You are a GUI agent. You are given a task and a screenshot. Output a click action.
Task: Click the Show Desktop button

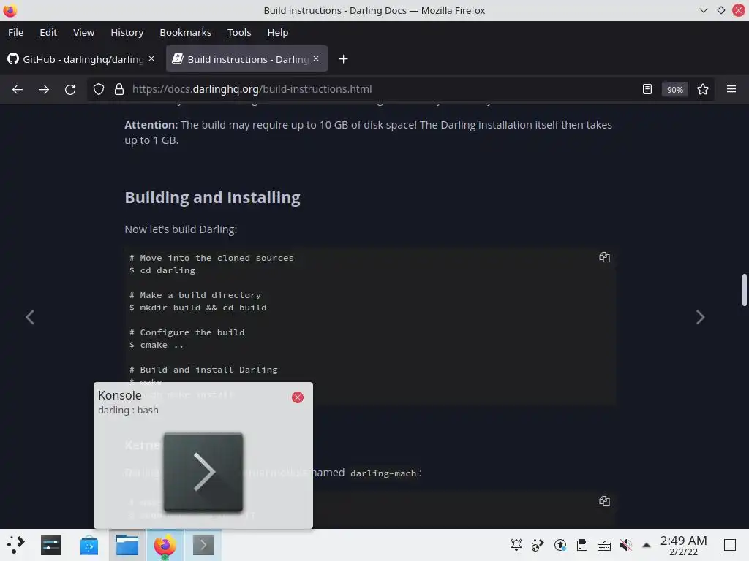(x=730, y=545)
